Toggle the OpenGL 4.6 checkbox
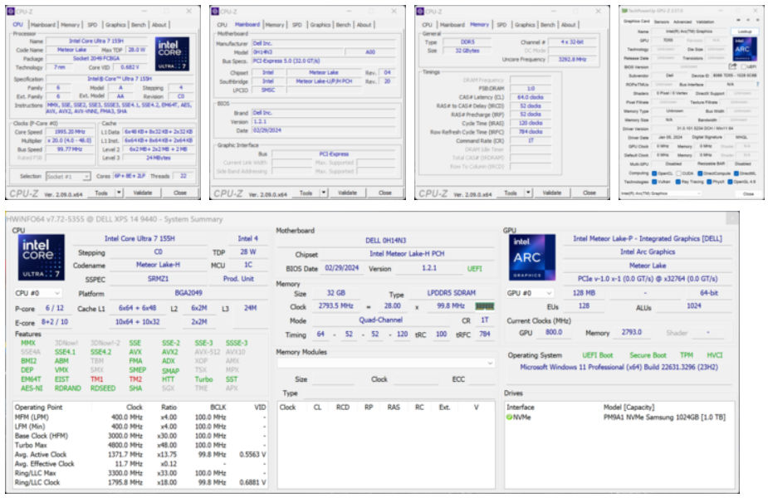This screenshot has width=768, height=498. pos(730,182)
